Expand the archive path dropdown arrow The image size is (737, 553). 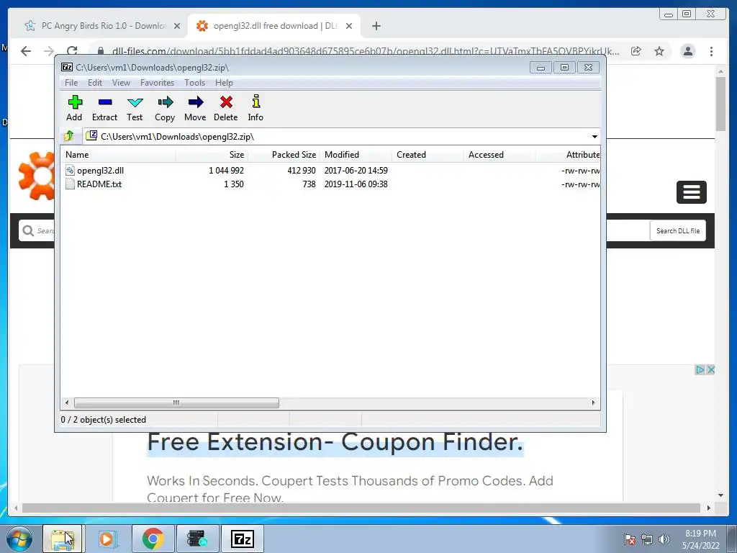[594, 136]
